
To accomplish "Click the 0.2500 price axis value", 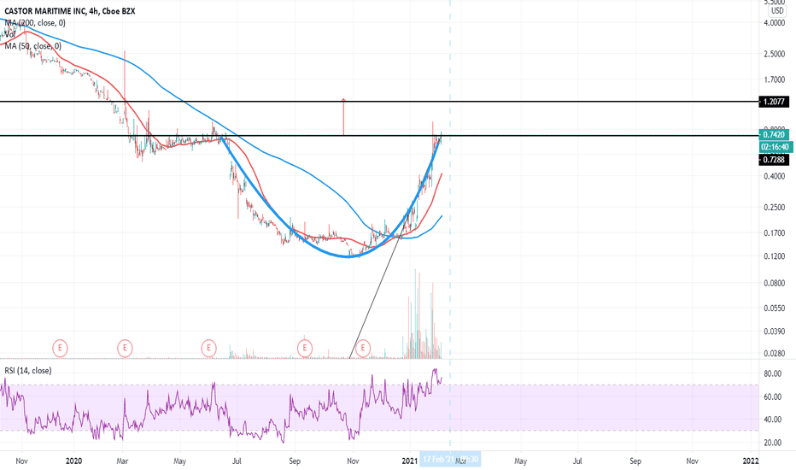I will (x=774, y=208).
